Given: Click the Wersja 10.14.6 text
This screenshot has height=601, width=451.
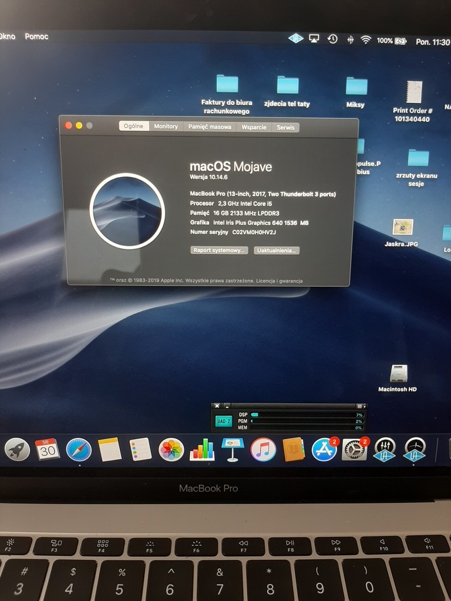Looking at the screenshot, I should [208, 177].
